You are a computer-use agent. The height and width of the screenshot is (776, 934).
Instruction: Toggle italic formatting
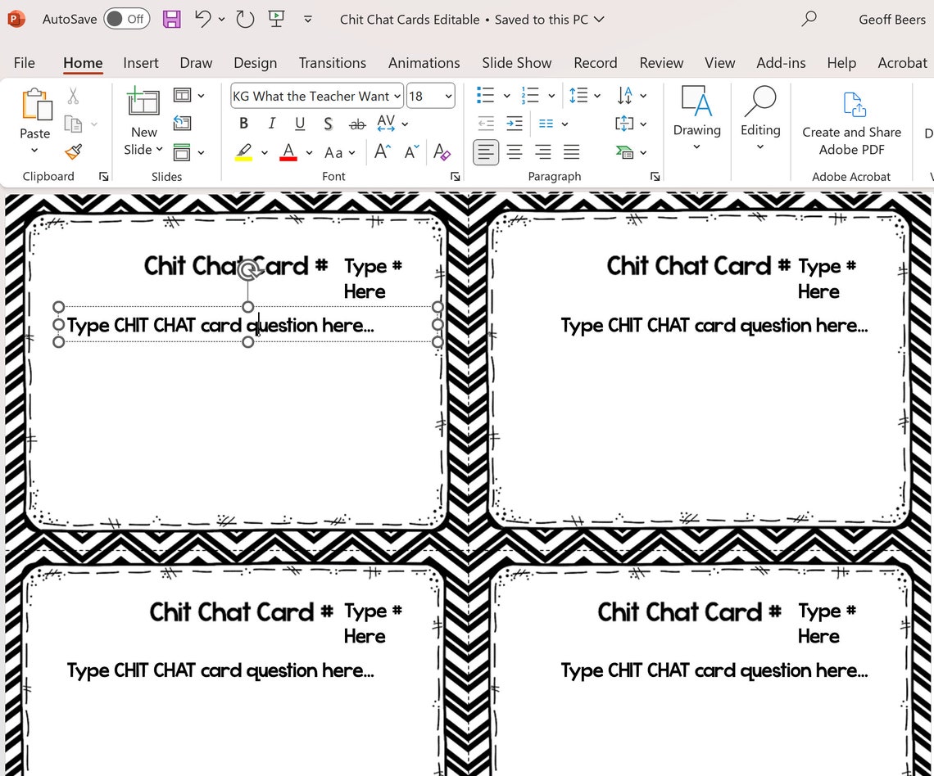tap(271, 124)
